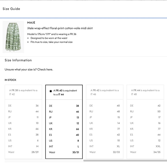
Task: Click INT value XL in FR 42 card
Action: 118,146
